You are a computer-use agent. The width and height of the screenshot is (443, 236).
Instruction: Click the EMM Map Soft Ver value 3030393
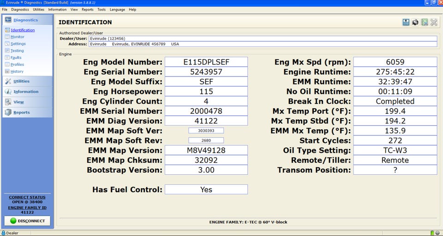click(206, 130)
